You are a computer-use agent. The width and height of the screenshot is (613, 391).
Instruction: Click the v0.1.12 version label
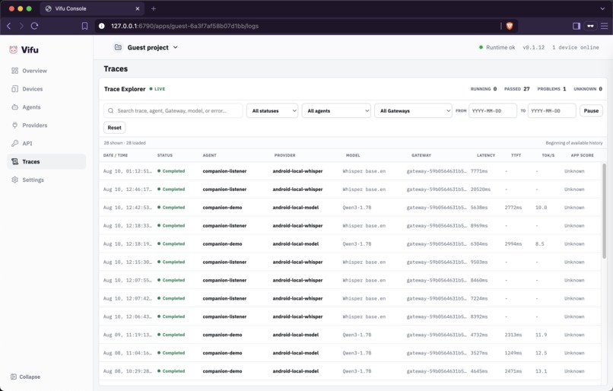pos(534,47)
